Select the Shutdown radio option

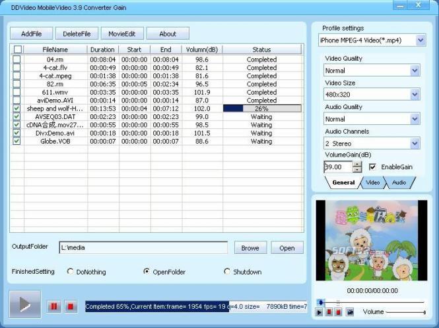click(x=227, y=271)
